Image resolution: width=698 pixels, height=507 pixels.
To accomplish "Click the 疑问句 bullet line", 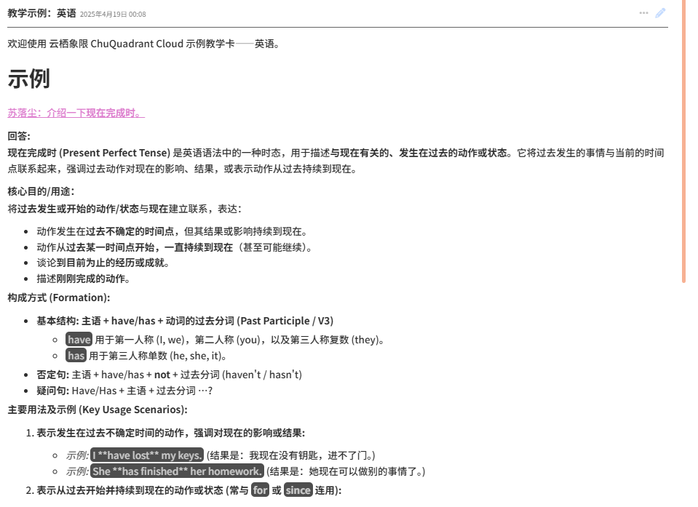I will 124,391.
